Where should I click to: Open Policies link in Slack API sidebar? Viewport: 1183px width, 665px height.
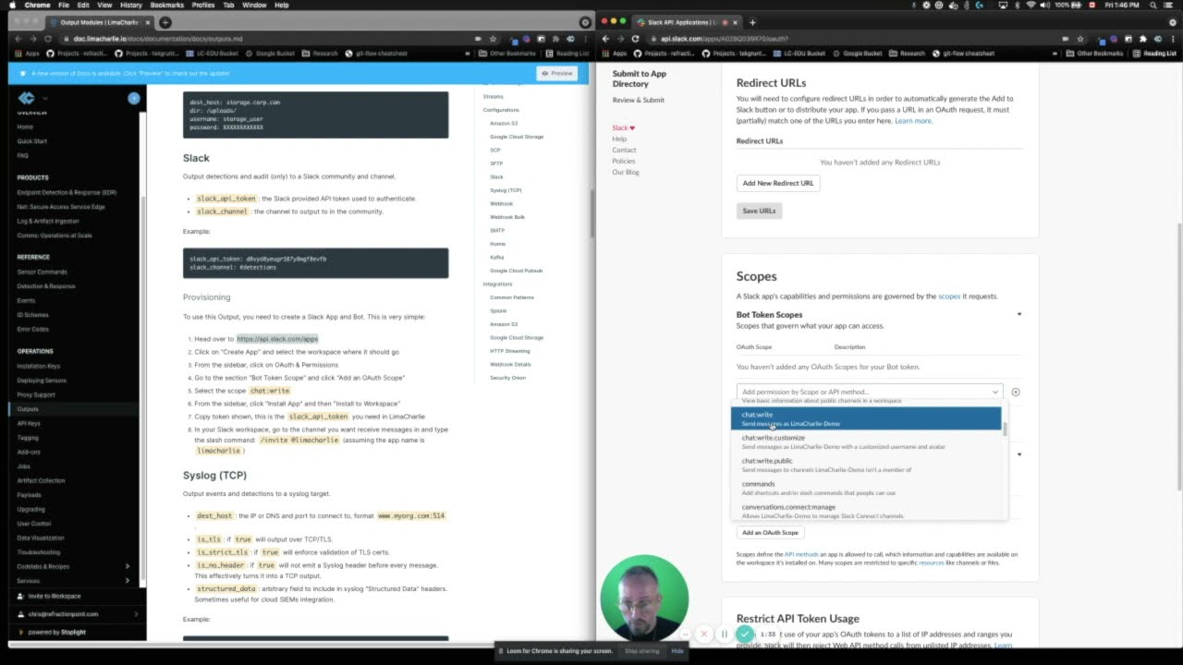[x=623, y=161]
